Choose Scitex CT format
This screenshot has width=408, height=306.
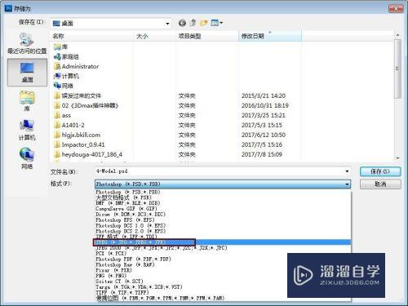click(223, 282)
